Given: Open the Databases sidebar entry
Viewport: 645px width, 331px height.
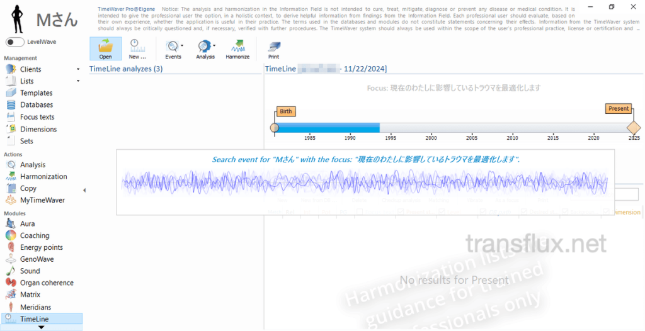Looking at the screenshot, I should (37, 105).
